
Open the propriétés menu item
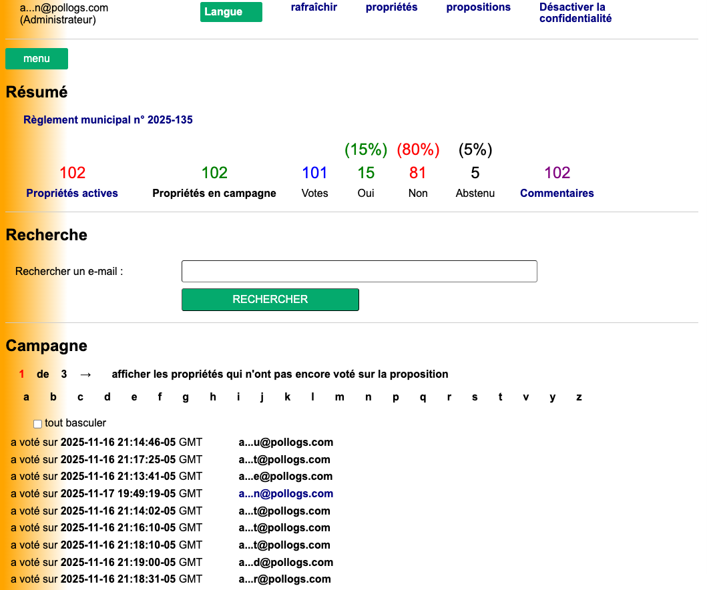391,7
